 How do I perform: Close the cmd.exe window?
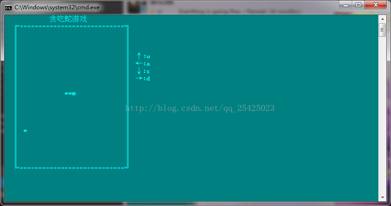(376, 5)
